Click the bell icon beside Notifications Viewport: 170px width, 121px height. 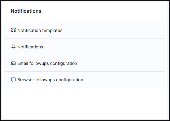click(13, 46)
